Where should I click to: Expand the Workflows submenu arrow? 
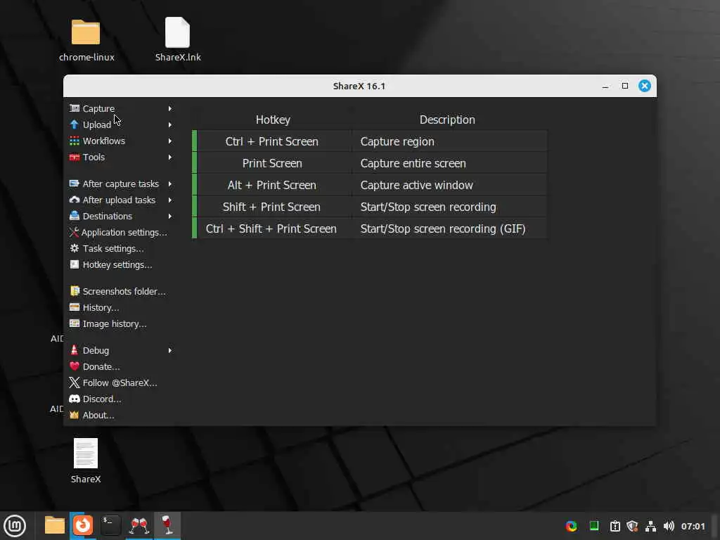tap(170, 141)
